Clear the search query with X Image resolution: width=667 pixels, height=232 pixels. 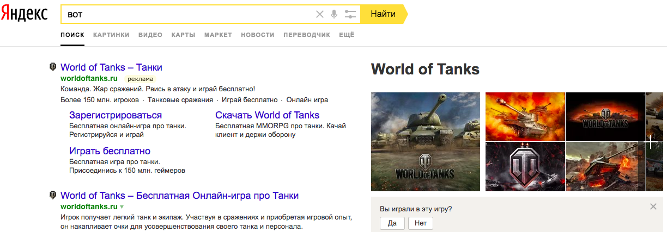(320, 14)
